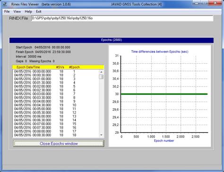
Task: Select epoch row 00:00:00.000 number 1
Action: 56,71
